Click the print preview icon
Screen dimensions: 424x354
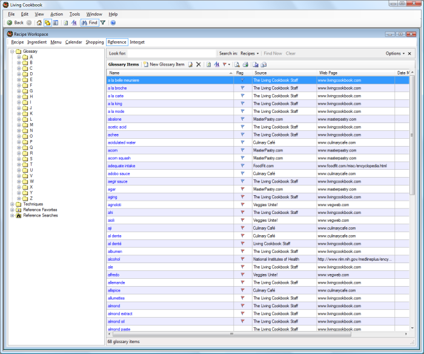237,64
